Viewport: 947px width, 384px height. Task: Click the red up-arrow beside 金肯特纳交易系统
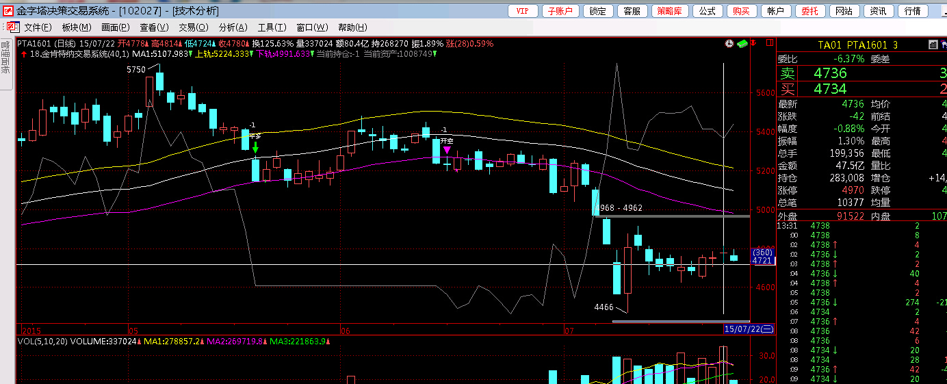24,53
